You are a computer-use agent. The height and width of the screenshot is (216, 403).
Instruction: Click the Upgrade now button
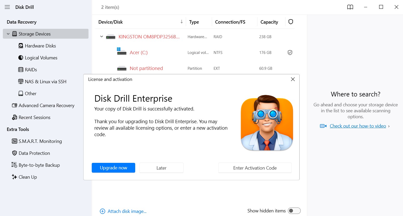113,168
